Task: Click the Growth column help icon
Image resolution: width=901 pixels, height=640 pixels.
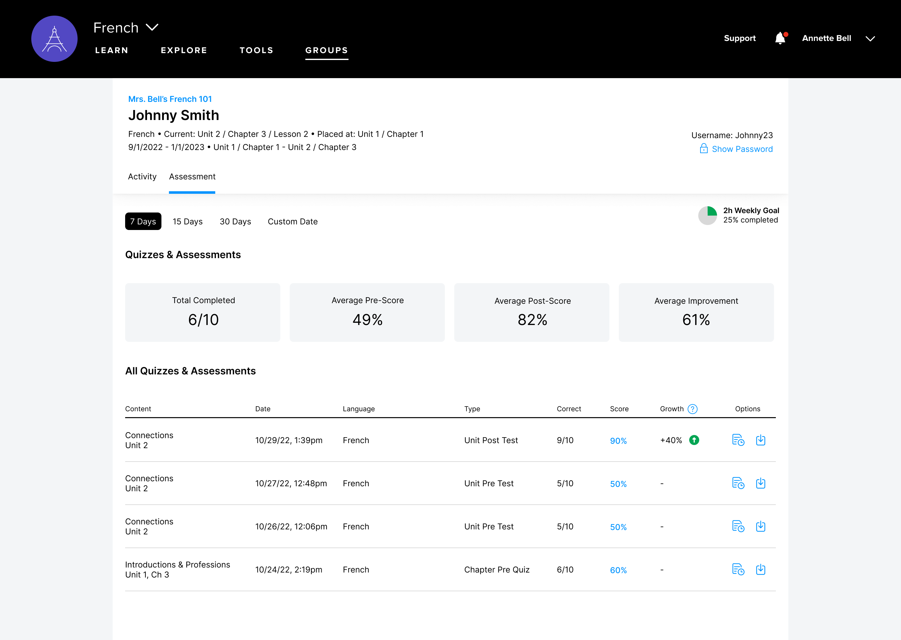Action: (x=693, y=409)
